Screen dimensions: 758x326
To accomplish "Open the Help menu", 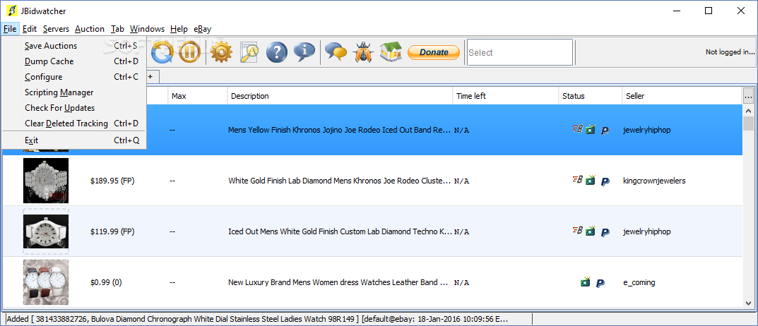I will click(179, 29).
